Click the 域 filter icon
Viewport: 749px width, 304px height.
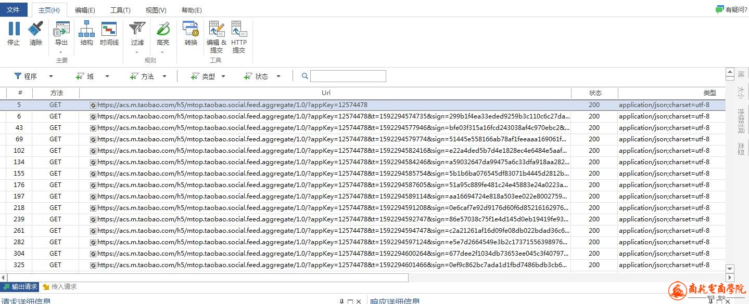pos(80,76)
